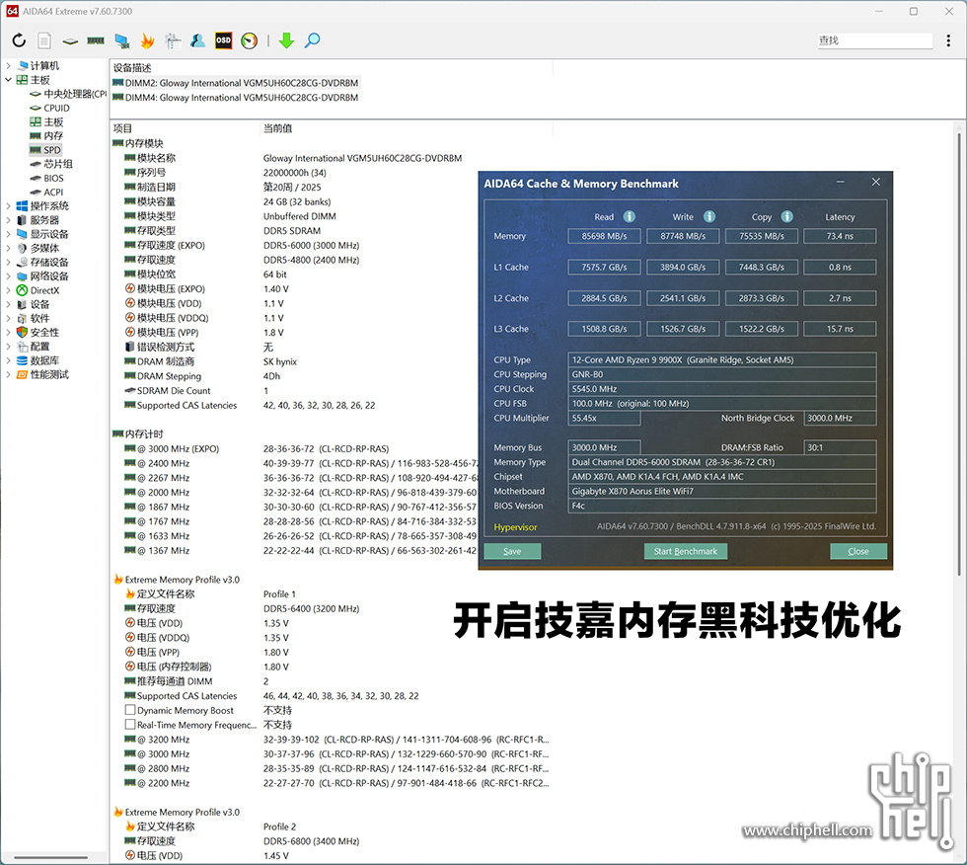Click the Memory Latency 73.4 ns value

point(840,236)
